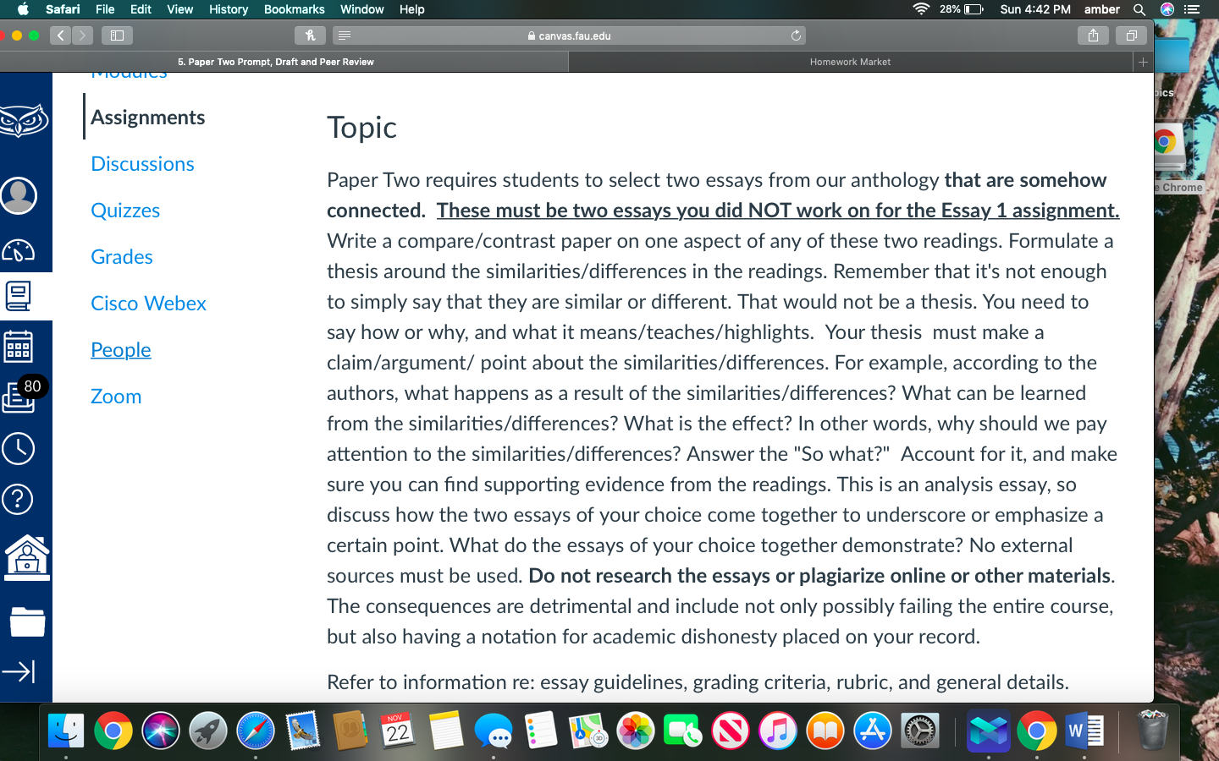Open the Grades course link
The width and height of the screenshot is (1219, 761).
click(122, 257)
